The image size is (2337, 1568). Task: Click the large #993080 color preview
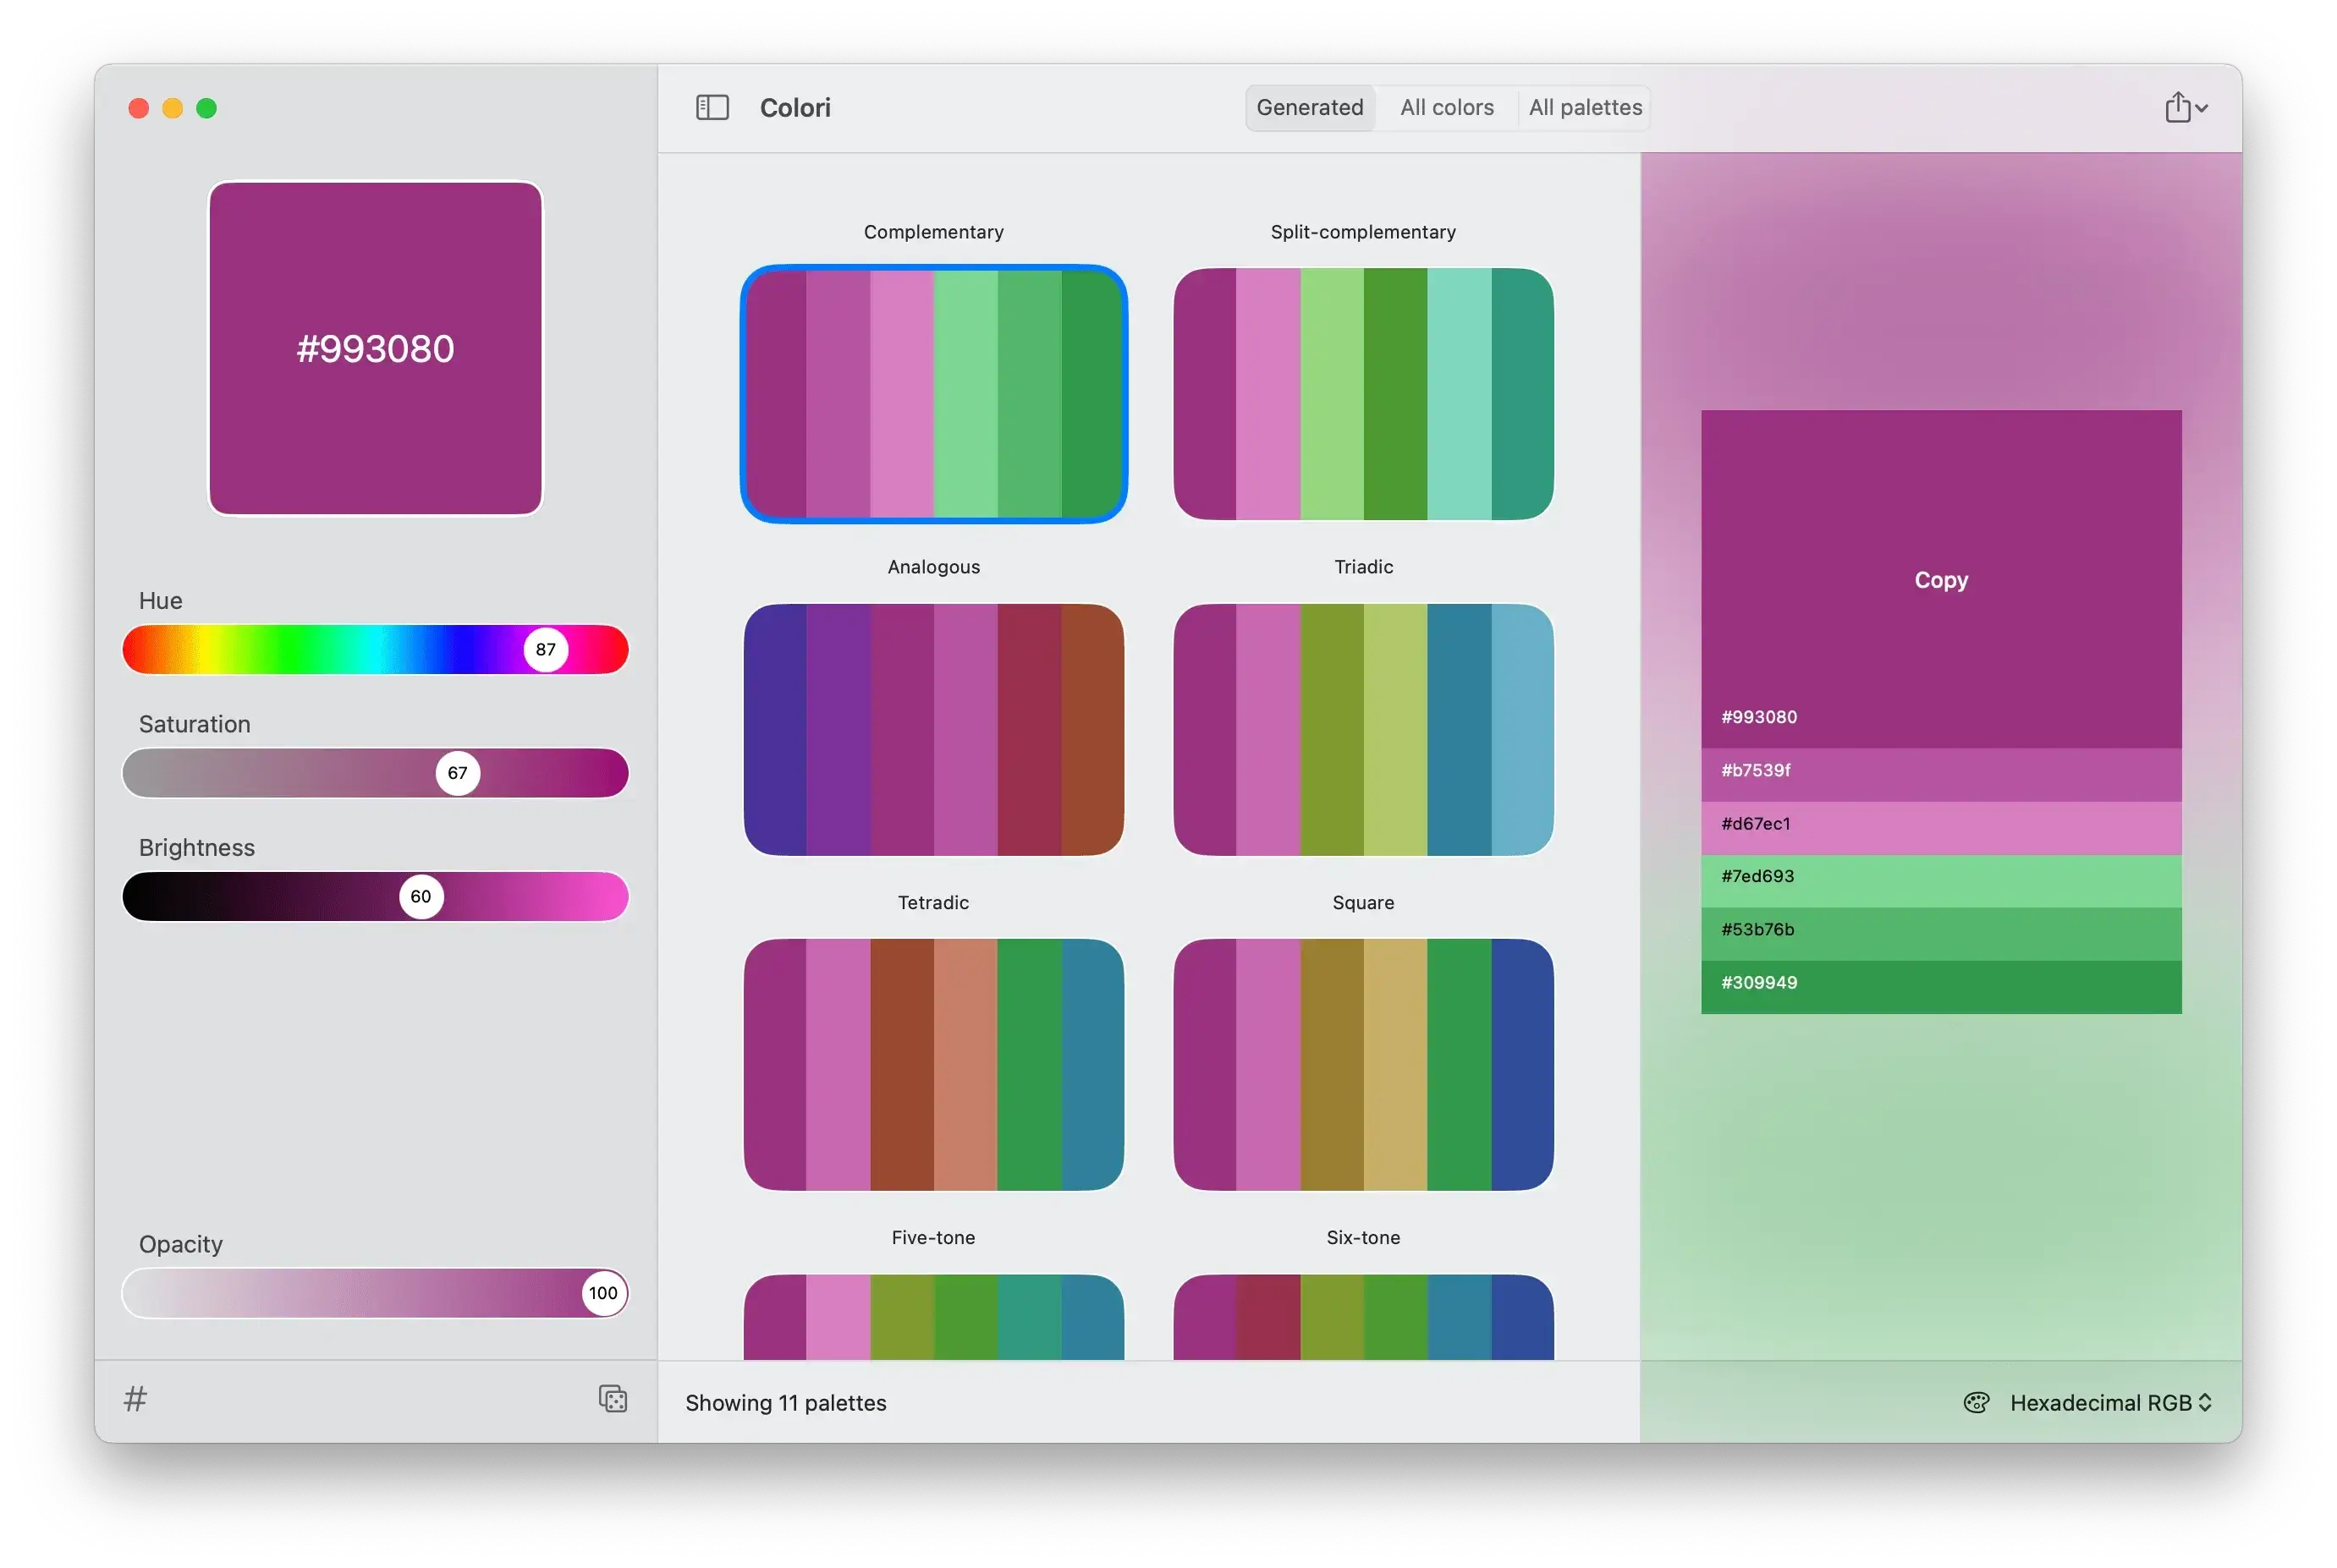375,348
